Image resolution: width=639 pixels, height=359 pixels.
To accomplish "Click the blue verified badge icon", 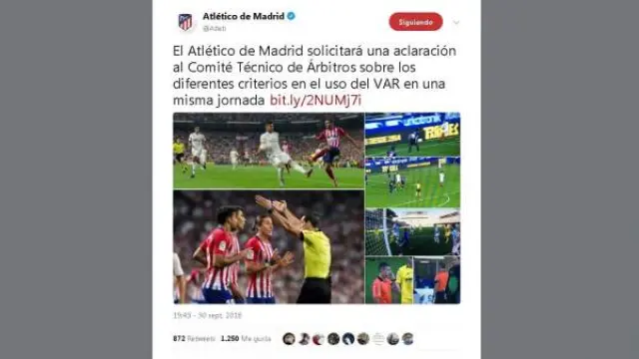I will pyautogui.click(x=291, y=16).
